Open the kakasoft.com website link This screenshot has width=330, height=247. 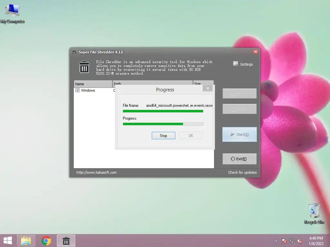[96, 172]
